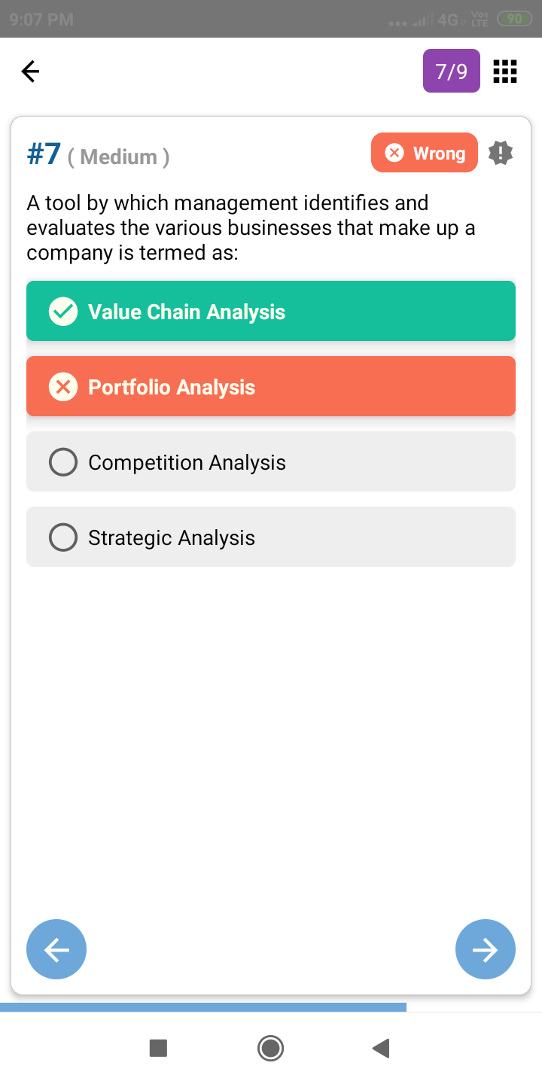The image size is (542, 1084).
Task: Report the question via the exclamation badge icon
Action: click(x=501, y=154)
